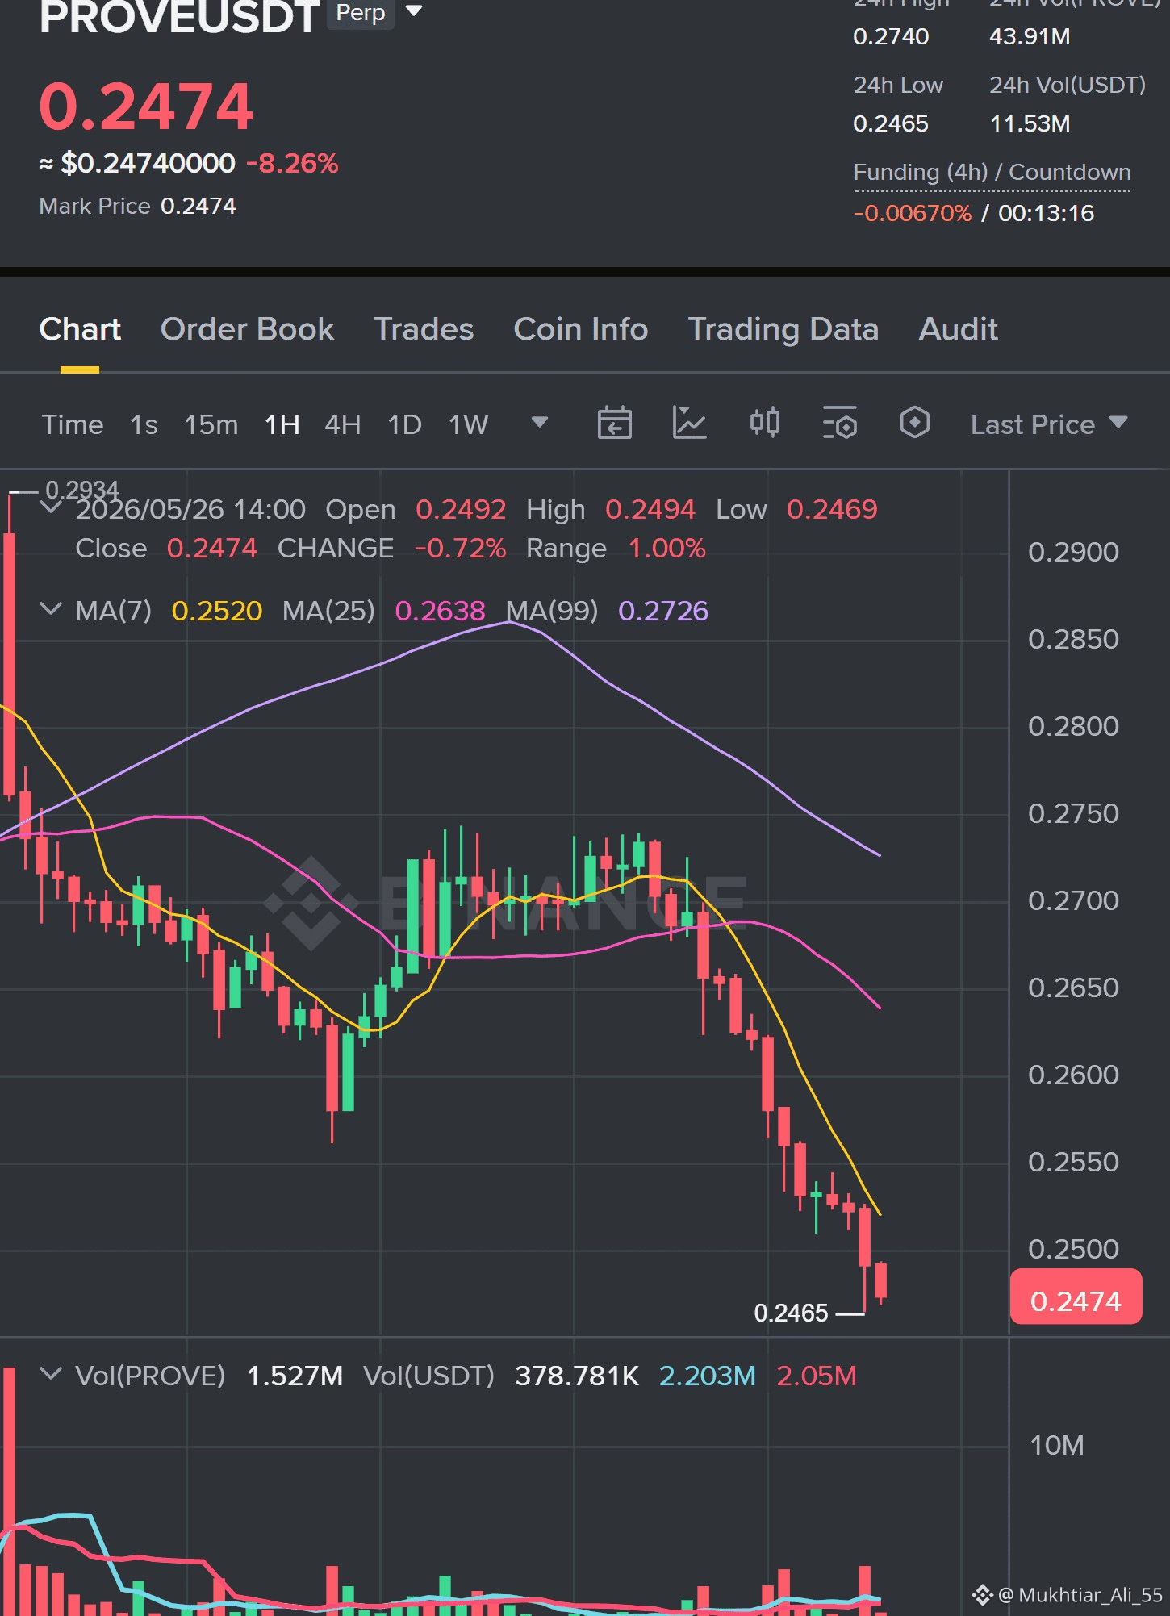Viewport: 1170px width, 1616px height.
Task: Click the MA(99) indicator label
Action: (x=553, y=611)
